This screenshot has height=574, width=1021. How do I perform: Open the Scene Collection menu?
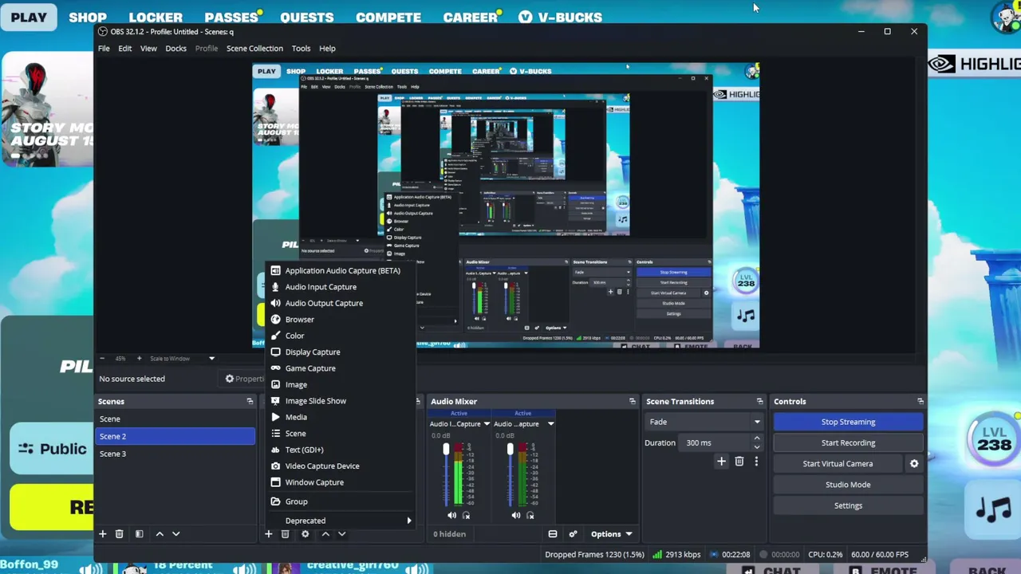(x=254, y=49)
